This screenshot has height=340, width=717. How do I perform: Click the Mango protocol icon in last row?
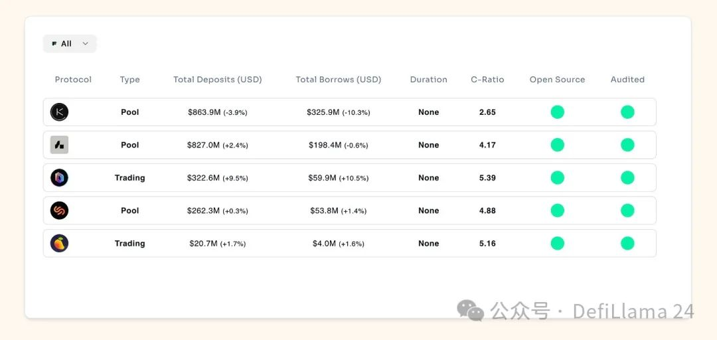60,244
